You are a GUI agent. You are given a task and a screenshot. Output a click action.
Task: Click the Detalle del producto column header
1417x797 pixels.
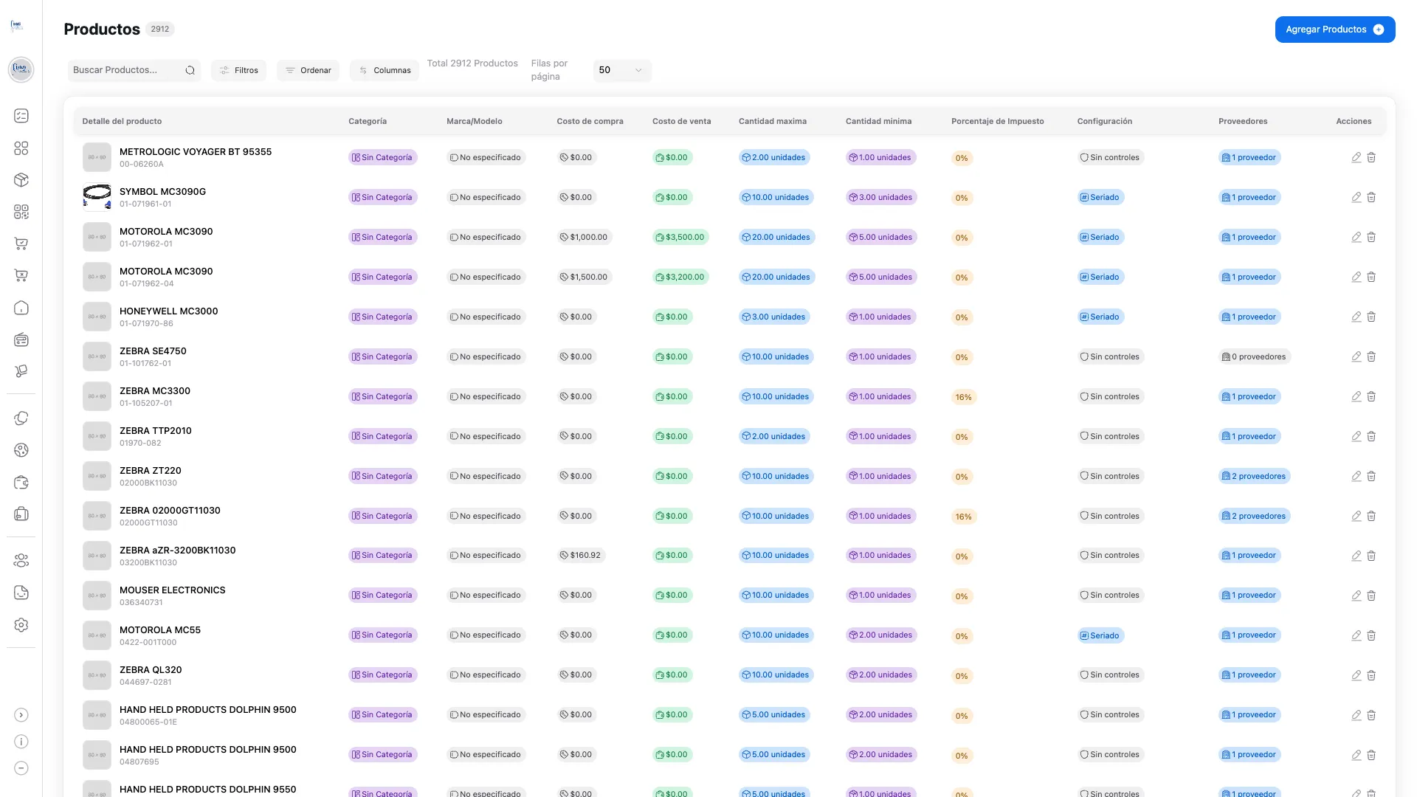[122, 121]
